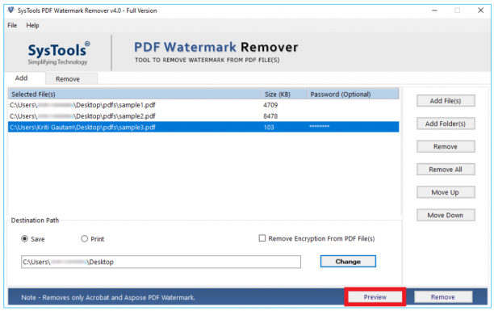Click size value 8478
Viewport: 494px width, 311px height.
[x=270, y=116]
